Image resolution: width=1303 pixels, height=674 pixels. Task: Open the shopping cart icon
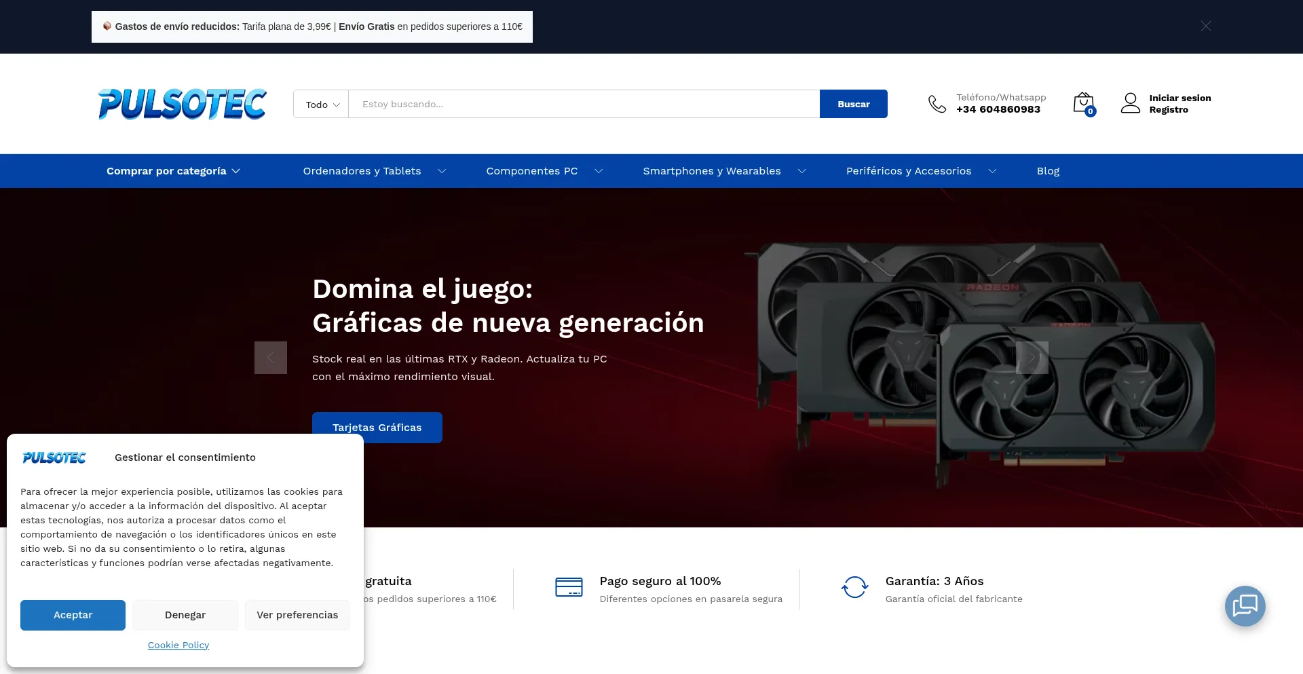[1084, 104]
